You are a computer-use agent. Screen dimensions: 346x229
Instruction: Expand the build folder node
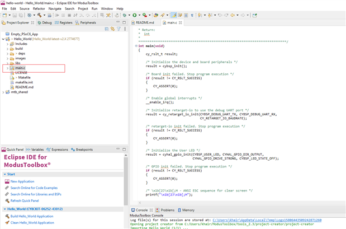pyautogui.click(x=7, y=49)
